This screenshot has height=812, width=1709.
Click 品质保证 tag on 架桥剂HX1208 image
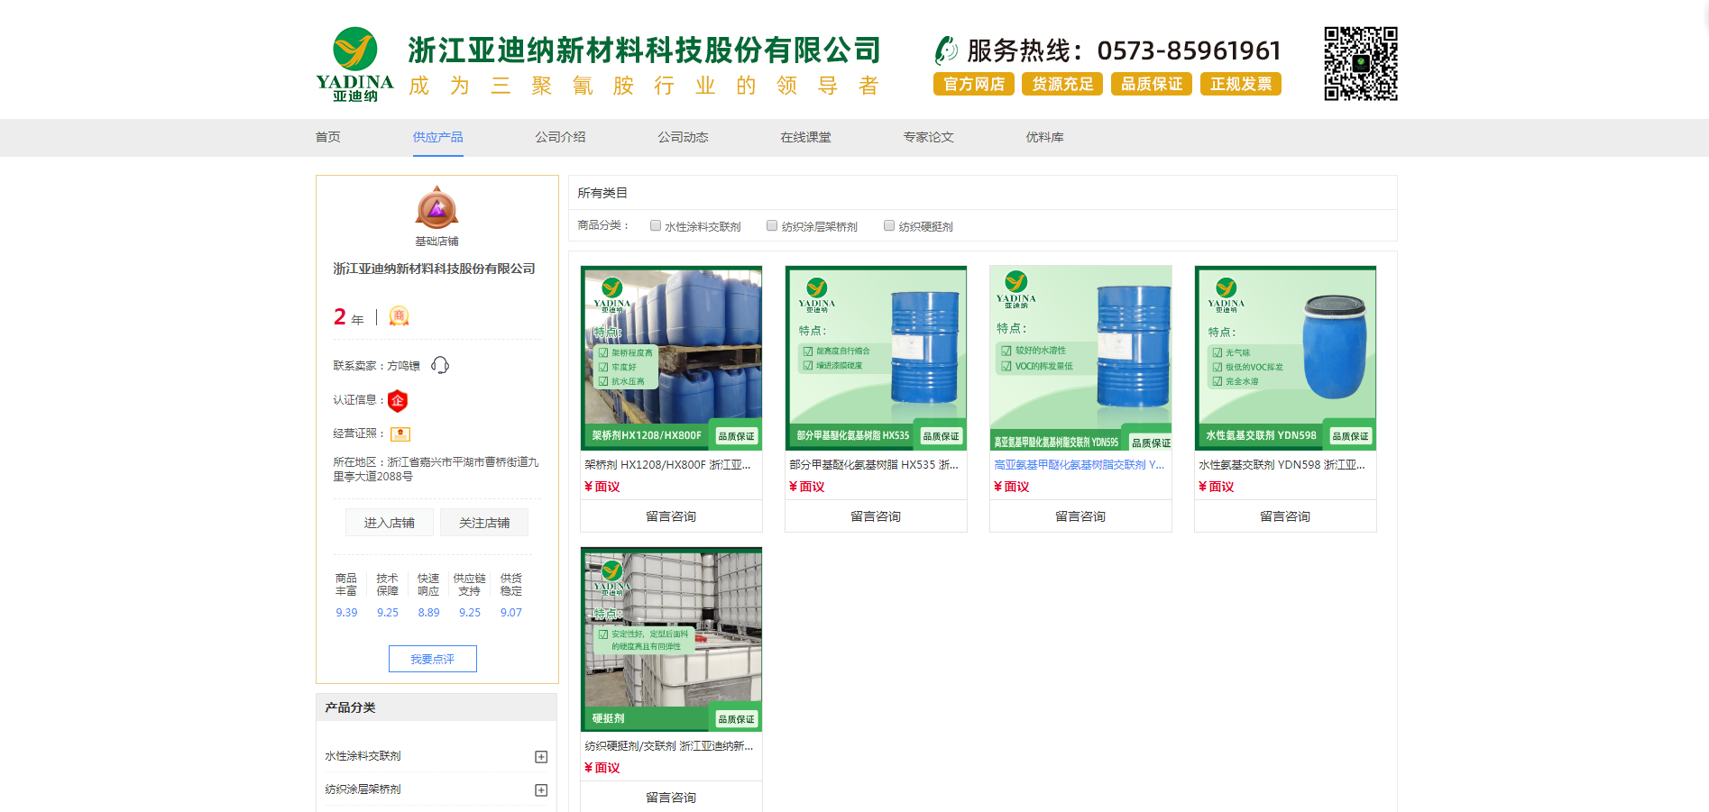(x=736, y=436)
